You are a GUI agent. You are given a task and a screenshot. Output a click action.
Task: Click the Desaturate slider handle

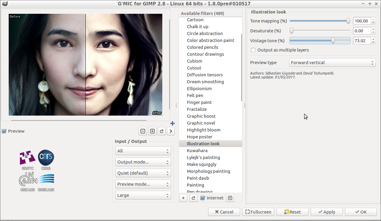tap(291, 31)
